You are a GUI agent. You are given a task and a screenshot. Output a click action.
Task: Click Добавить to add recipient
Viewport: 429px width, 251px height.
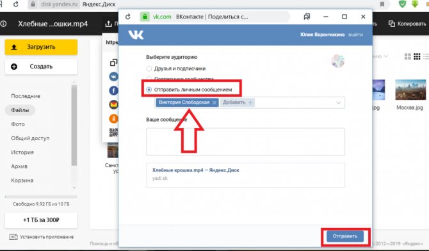point(238,102)
